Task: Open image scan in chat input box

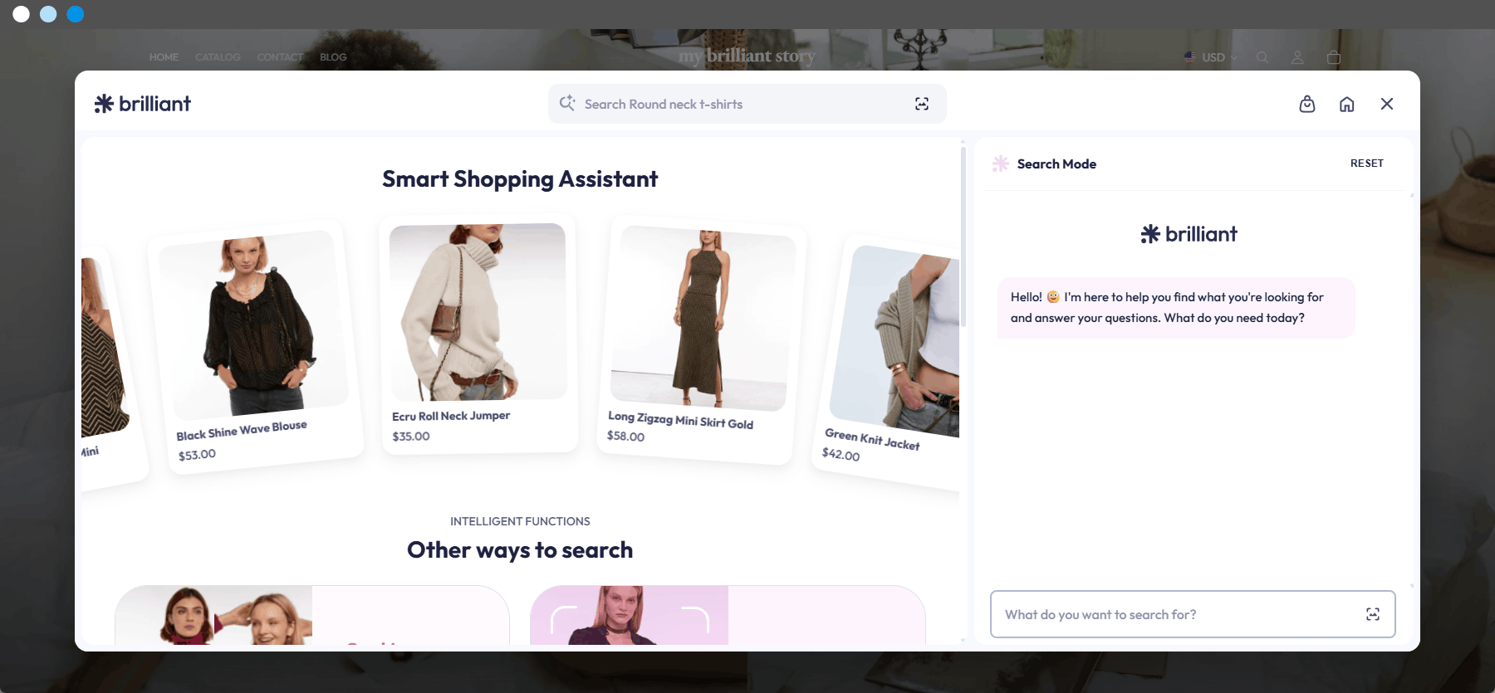Action: pyautogui.click(x=1373, y=614)
